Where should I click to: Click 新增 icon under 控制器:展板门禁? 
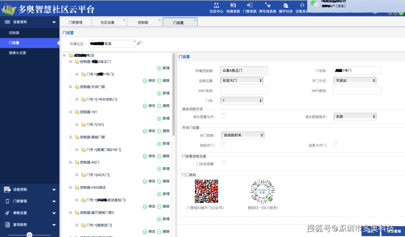pos(159,144)
